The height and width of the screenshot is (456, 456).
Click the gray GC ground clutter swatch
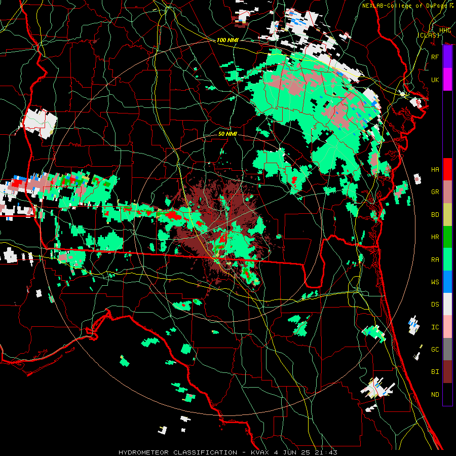point(447,349)
